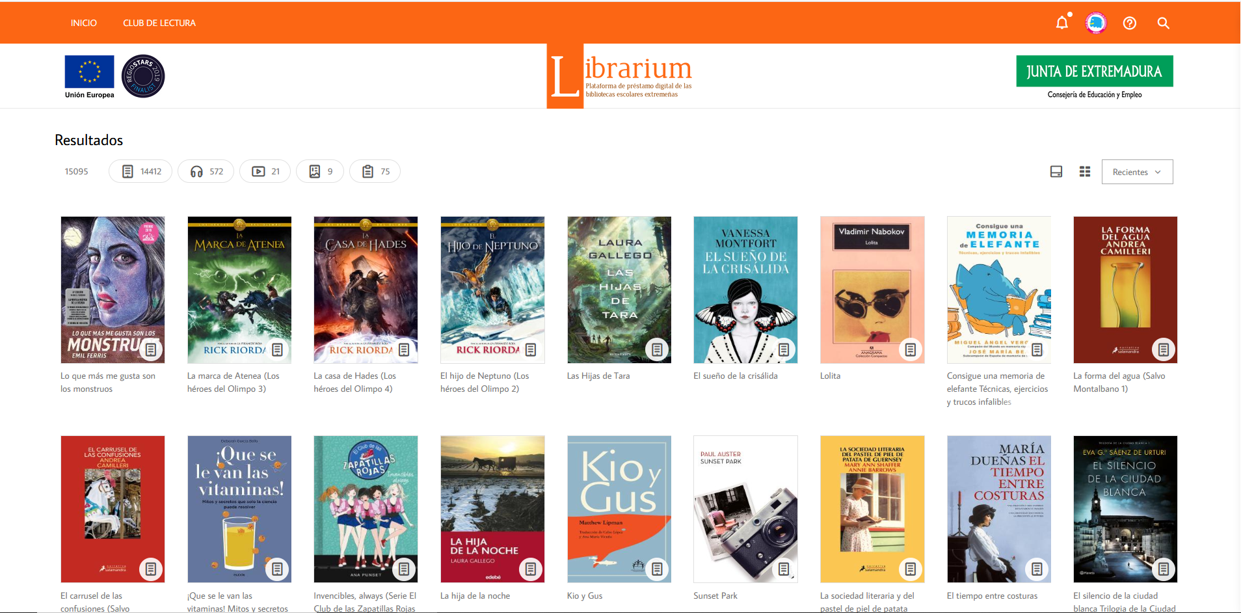
Task: Open Lo que más me gusta son los monstruos cover
Action: tap(113, 290)
